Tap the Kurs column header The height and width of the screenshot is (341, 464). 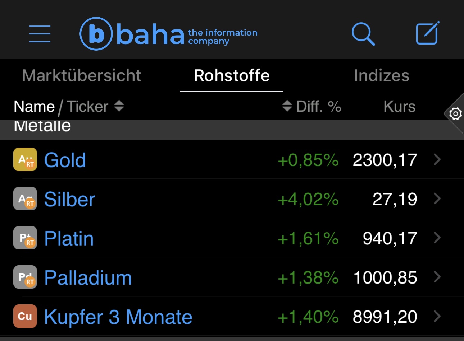399,107
